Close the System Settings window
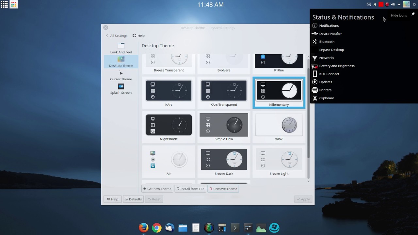Viewport: 418px width, 235px height. coord(106,28)
